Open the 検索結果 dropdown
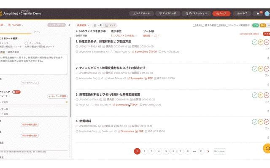The width and height of the screenshot is (270, 168). pyautogui.click(x=83, y=25)
